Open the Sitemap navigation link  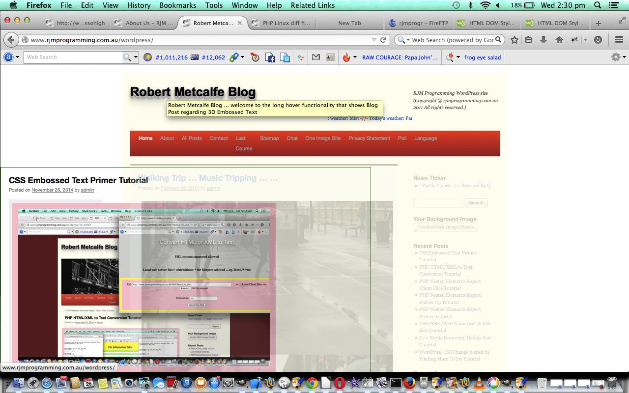click(x=269, y=138)
